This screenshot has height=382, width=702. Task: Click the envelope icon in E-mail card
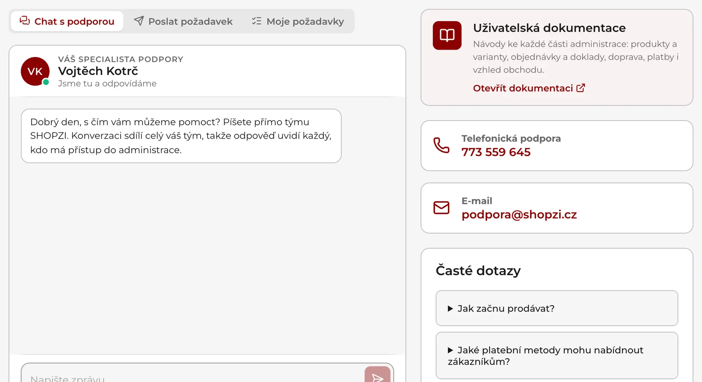441,207
